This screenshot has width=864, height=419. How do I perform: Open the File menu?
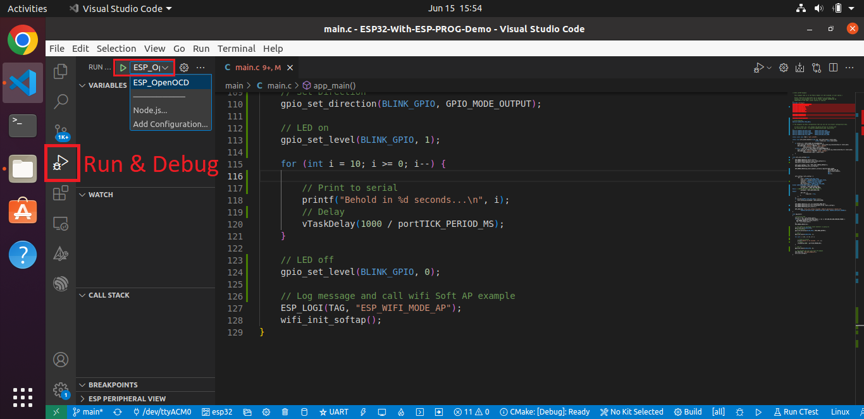click(57, 49)
